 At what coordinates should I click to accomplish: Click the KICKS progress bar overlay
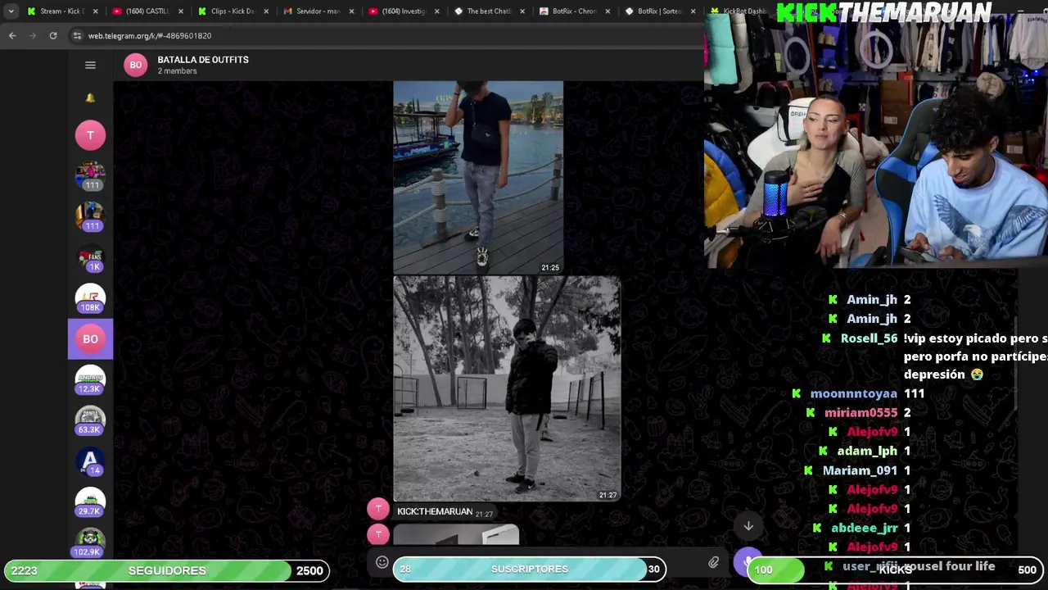tap(896, 570)
